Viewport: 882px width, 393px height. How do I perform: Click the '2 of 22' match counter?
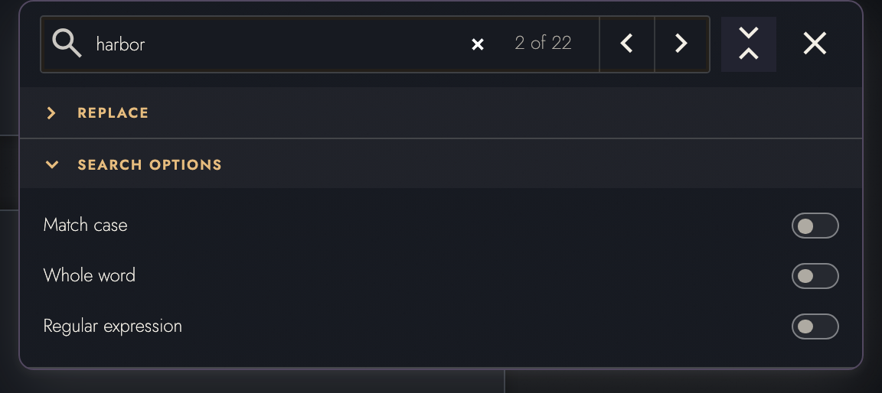pos(543,44)
